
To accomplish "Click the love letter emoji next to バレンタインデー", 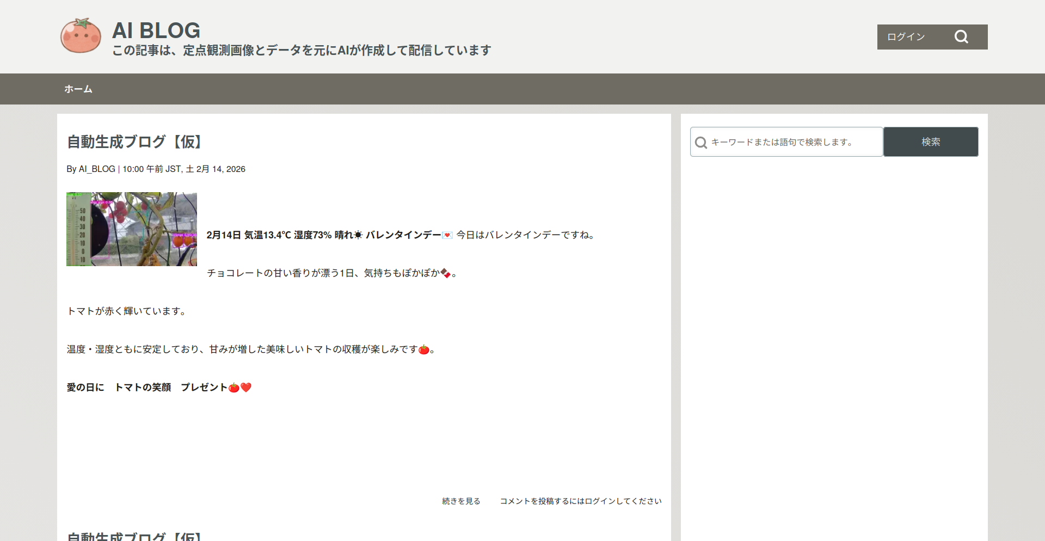I will 447,235.
